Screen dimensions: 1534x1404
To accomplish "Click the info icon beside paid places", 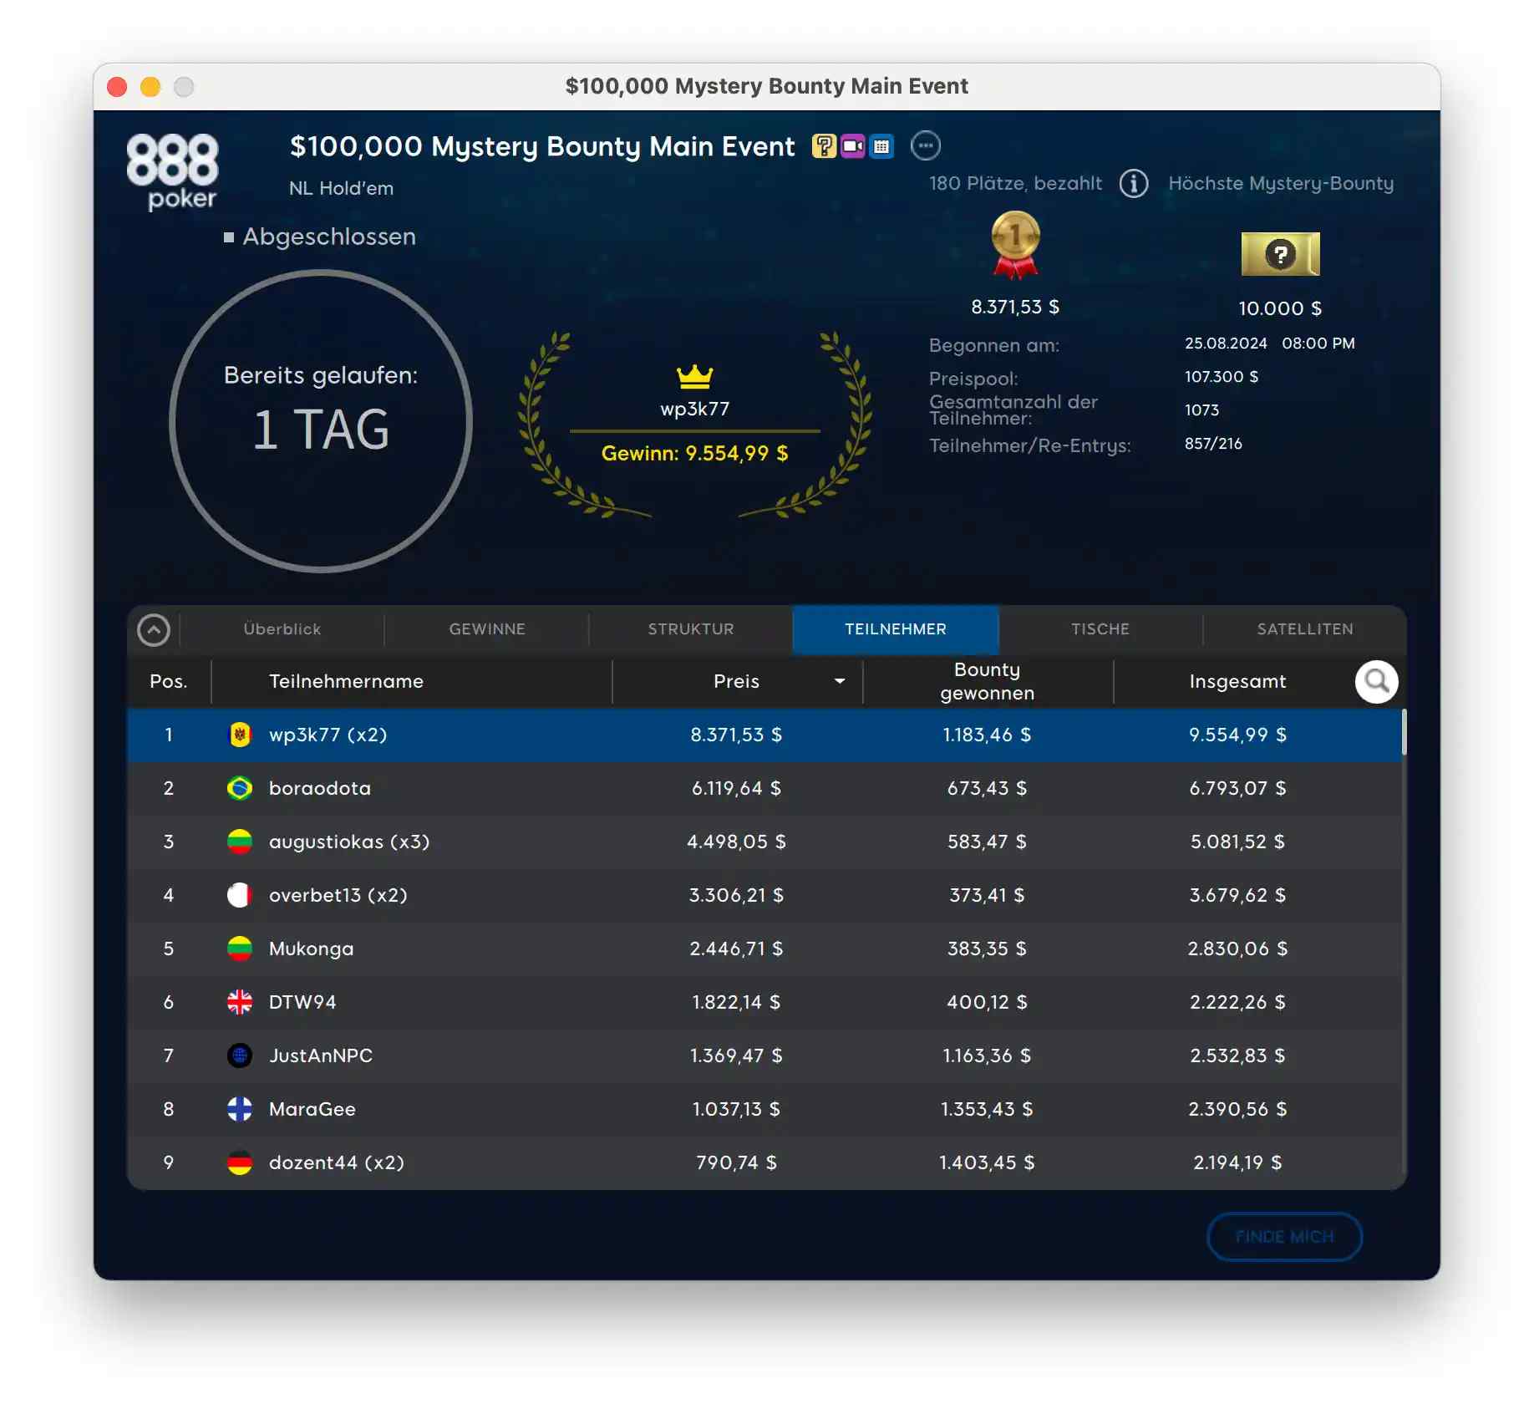I will (1133, 183).
